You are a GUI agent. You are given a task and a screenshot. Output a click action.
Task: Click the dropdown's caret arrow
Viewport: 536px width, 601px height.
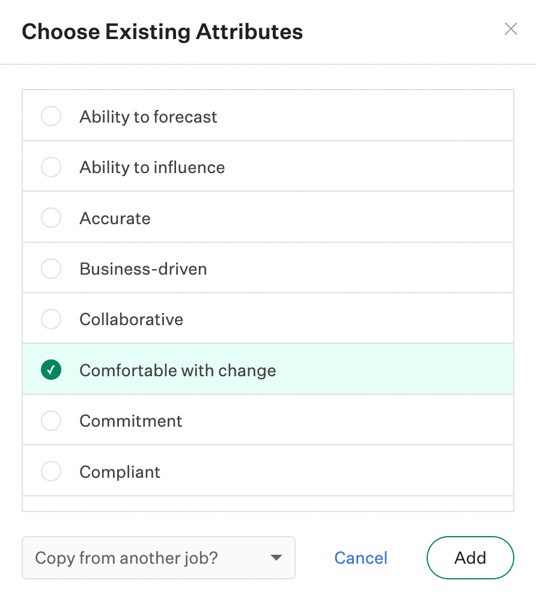pyautogui.click(x=276, y=558)
